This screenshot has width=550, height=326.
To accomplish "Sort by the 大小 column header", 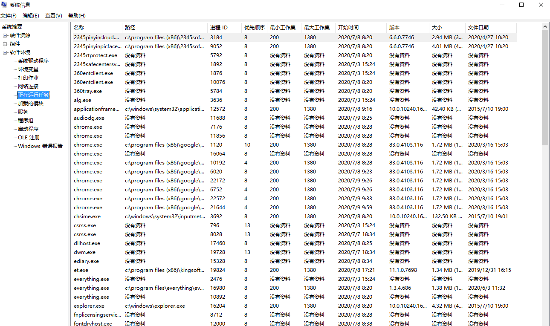I will click(x=447, y=27).
